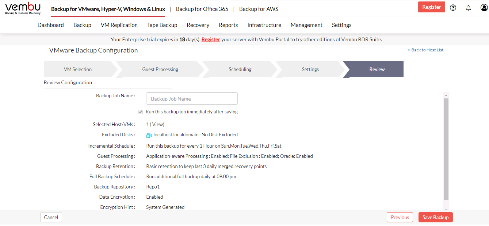Switch to Backup for AWS tab
Image resolution: width=489 pixels, height=226 pixels.
pos(259,9)
